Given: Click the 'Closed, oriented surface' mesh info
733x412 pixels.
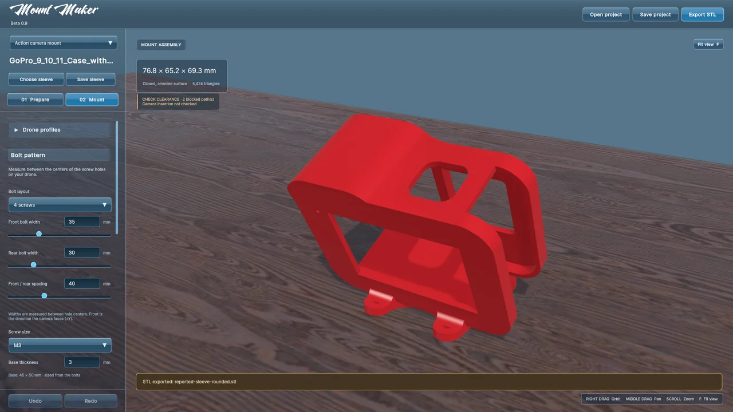Looking at the screenshot, I should pos(181,84).
